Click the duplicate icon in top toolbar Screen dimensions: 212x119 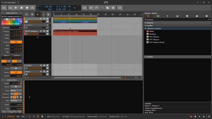point(108,8)
